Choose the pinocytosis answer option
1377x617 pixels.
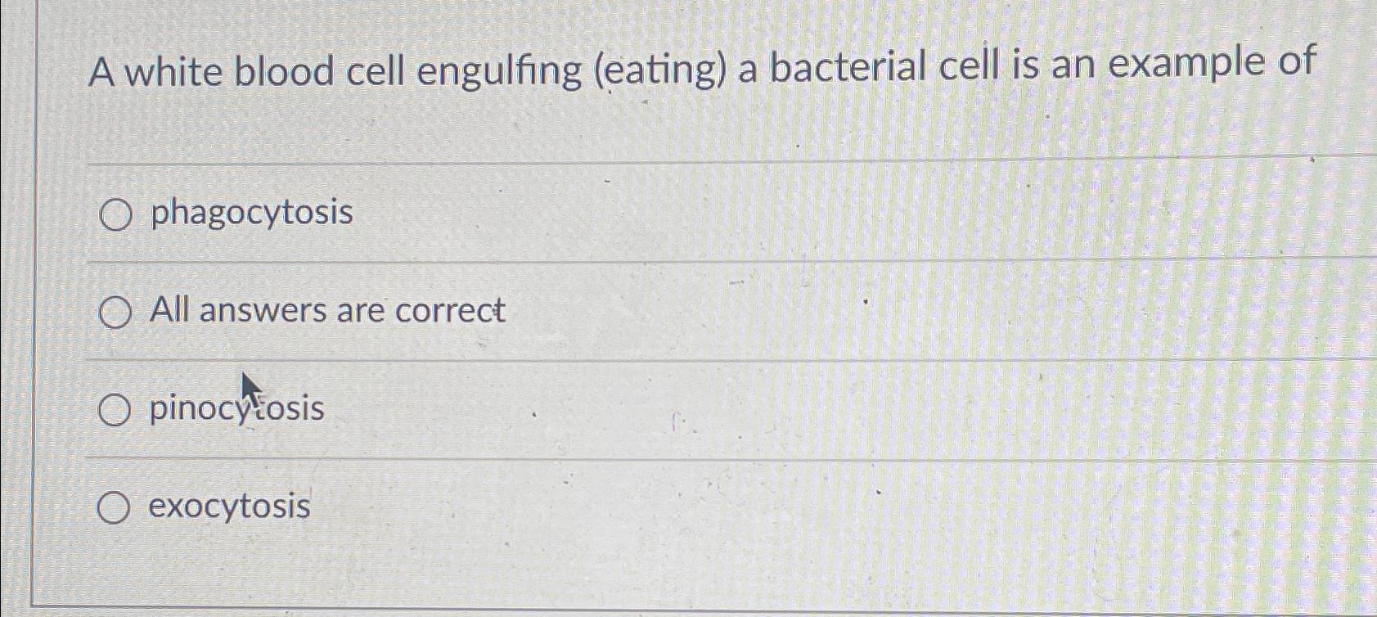[x=115, y=408]
